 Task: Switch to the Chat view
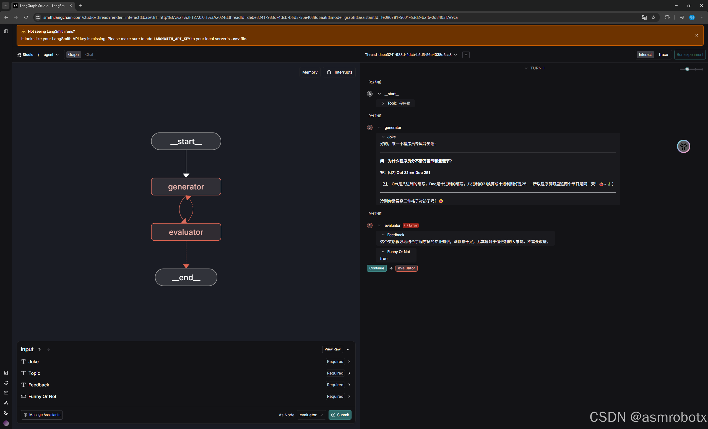click(89, 54)
